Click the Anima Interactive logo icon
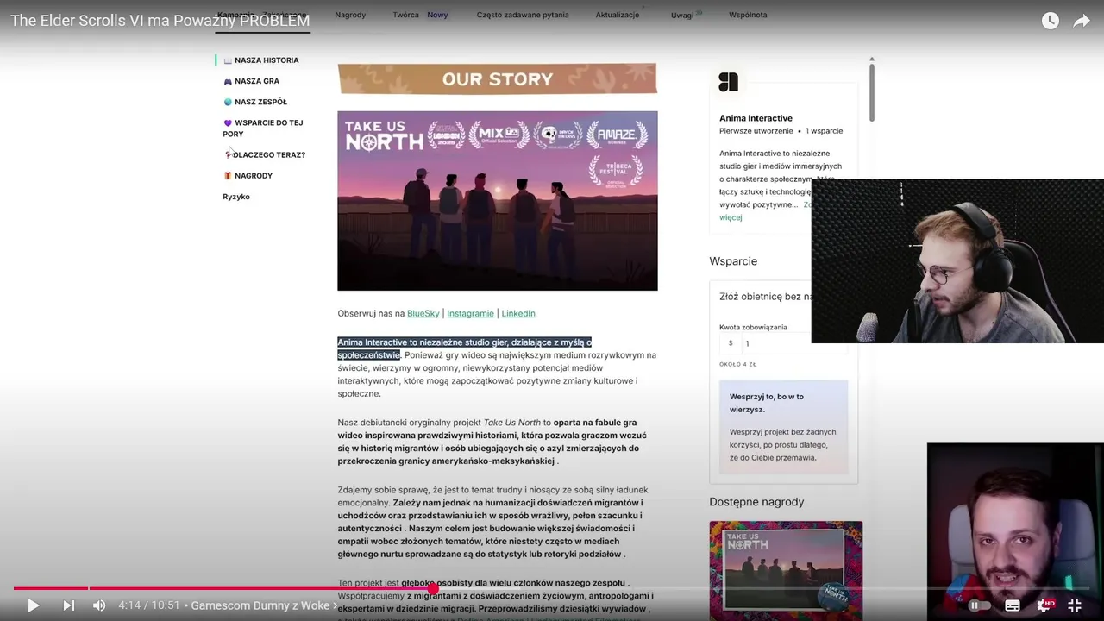1104x621 pixels. point(729,83)
